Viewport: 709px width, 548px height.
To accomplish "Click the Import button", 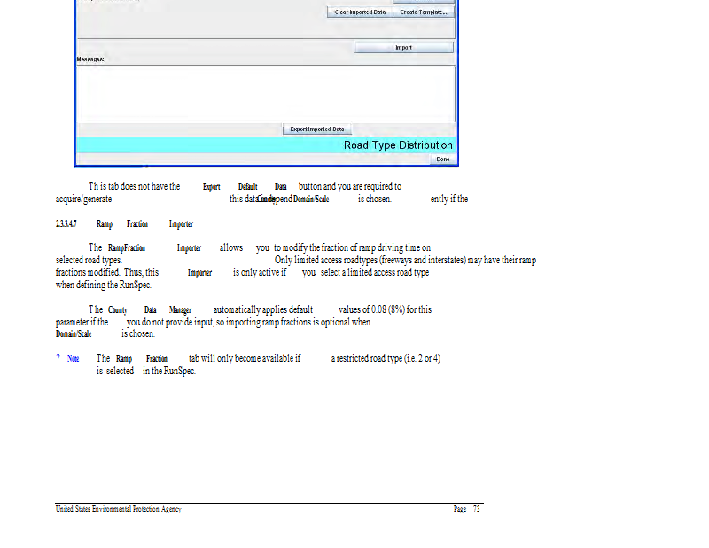I will (403, 48).
